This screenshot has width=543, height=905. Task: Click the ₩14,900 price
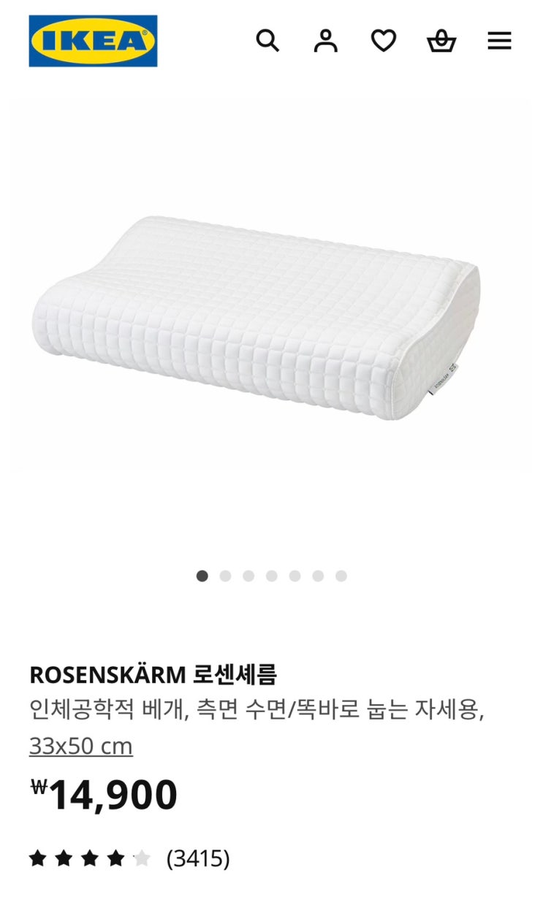[104, 795]
